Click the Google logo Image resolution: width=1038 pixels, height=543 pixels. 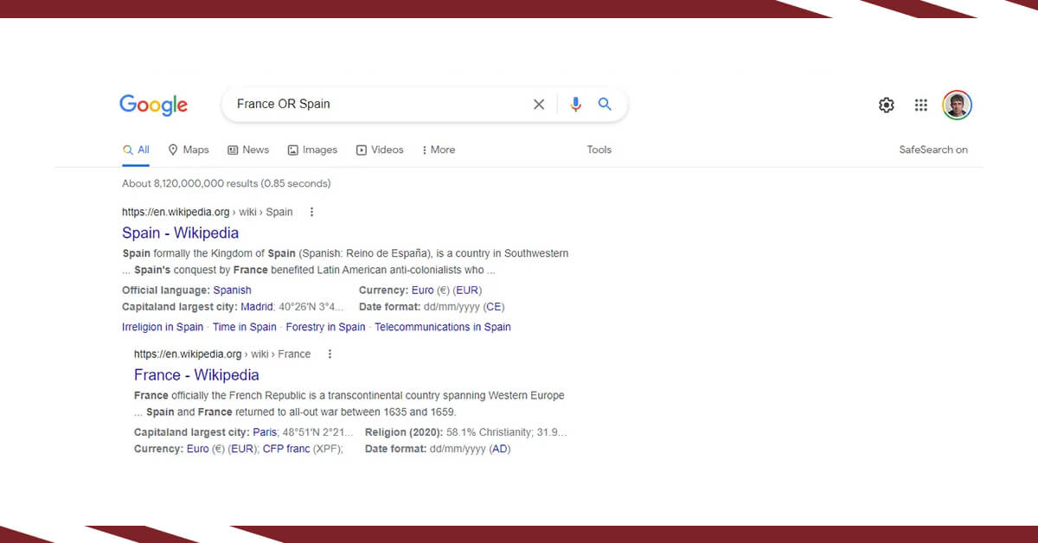[x=153, y=105]
